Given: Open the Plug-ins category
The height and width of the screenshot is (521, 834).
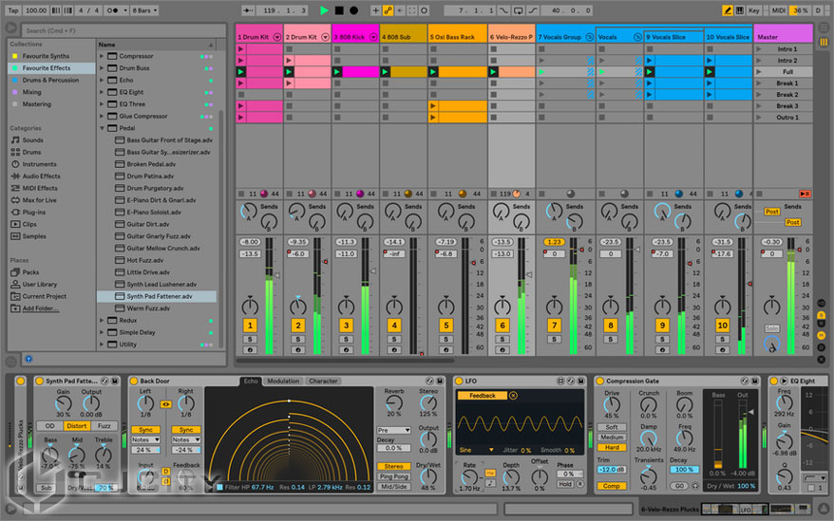Looking at the screenshot, I should 33,213.
